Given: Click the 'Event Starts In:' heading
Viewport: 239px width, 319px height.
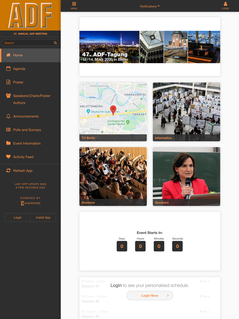Looking at the screenshot, I should click(x=149, y=233).
